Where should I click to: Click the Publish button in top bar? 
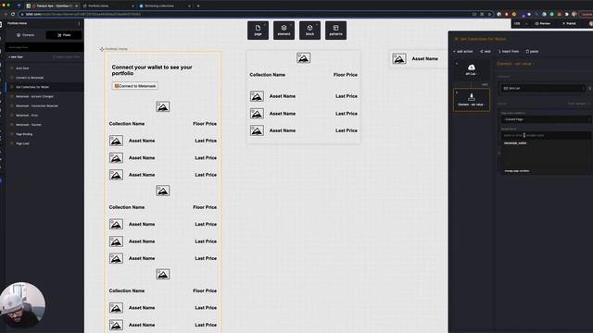pos(569,23)
